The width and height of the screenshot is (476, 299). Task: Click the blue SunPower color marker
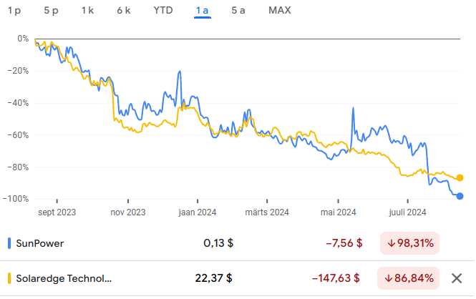tap(9, 243)
